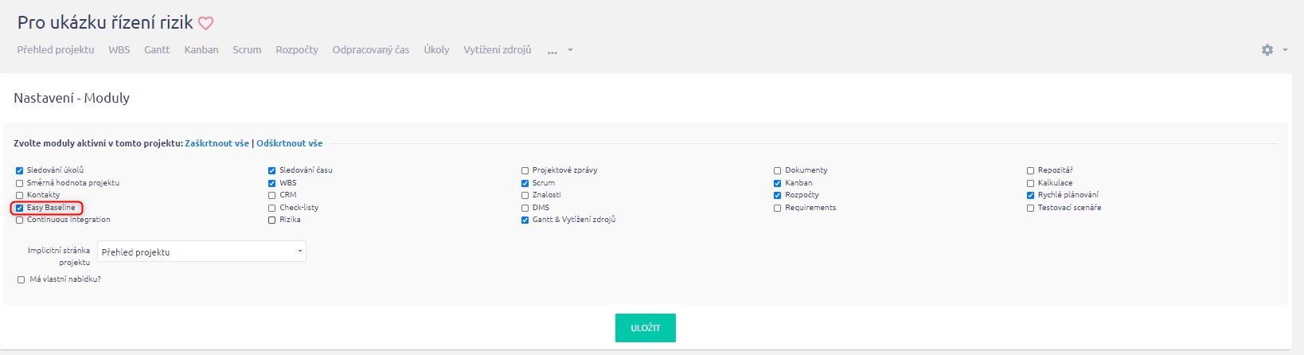This screenshot has width=1304, height=355.
Task: Enable the Kalkulace module
Action: coord(1031,183)
